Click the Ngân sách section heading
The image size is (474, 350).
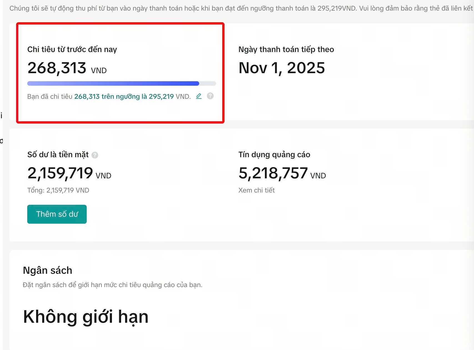(48, 270)
